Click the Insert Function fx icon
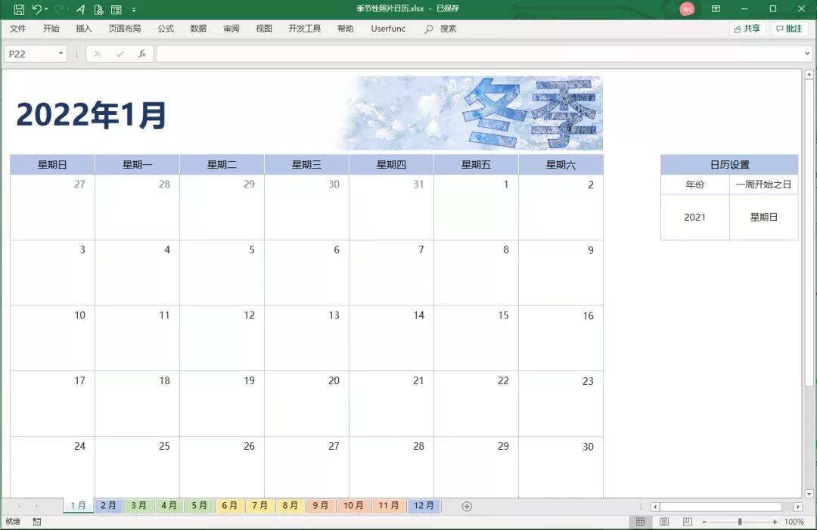 142,54
